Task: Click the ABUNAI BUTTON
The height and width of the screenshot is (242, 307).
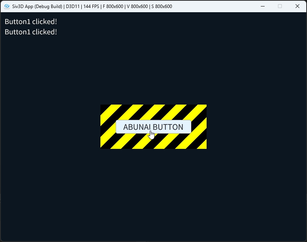Action: point(153,127)
